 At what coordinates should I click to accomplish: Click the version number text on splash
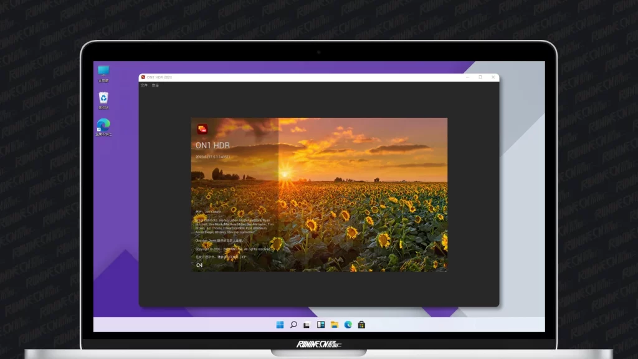point(212,157)
